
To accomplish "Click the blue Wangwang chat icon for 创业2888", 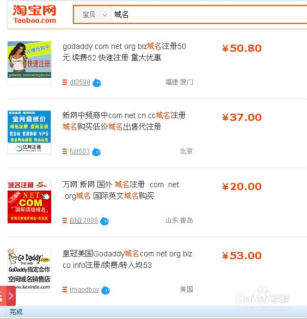I will (105, 221).
